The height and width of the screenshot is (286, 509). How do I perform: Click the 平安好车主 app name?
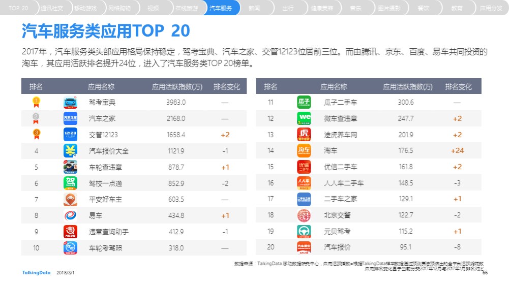point(105,200)
